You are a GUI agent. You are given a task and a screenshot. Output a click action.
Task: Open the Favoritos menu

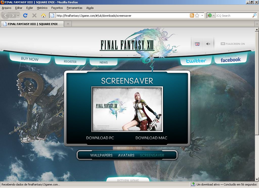(x=57, y=8)
